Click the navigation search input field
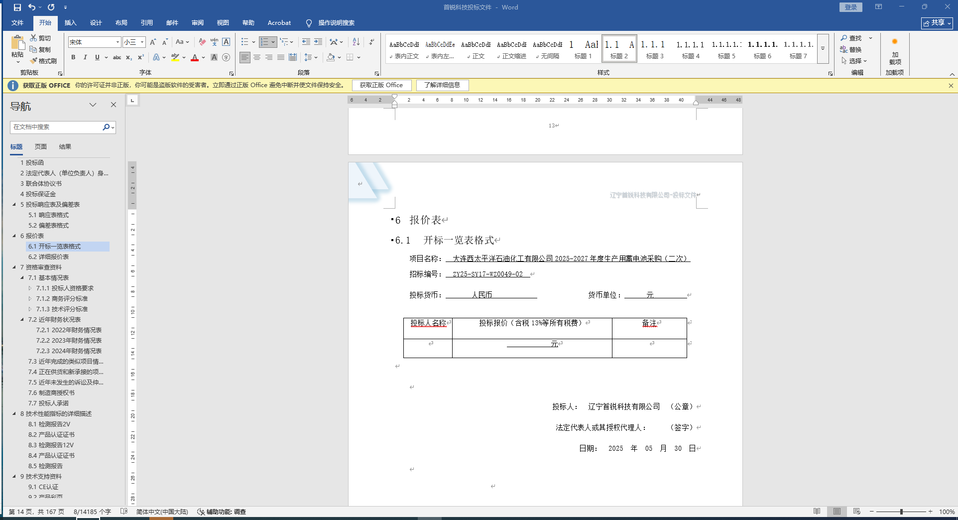The width and height of the screenshot is (958, 520). click(x=56, y=127)
